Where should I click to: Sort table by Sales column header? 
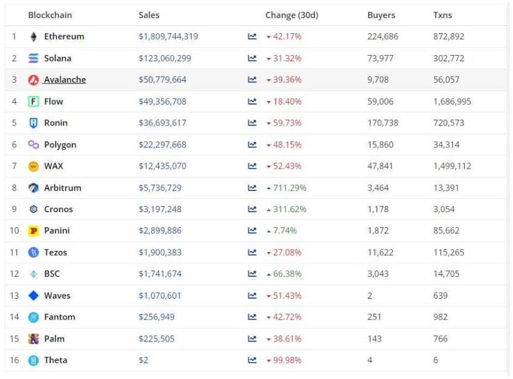point(149,15)
